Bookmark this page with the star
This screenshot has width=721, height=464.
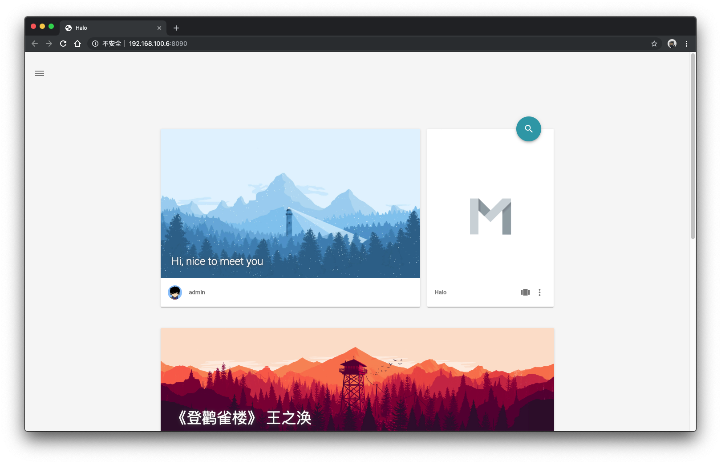point(654,44)
